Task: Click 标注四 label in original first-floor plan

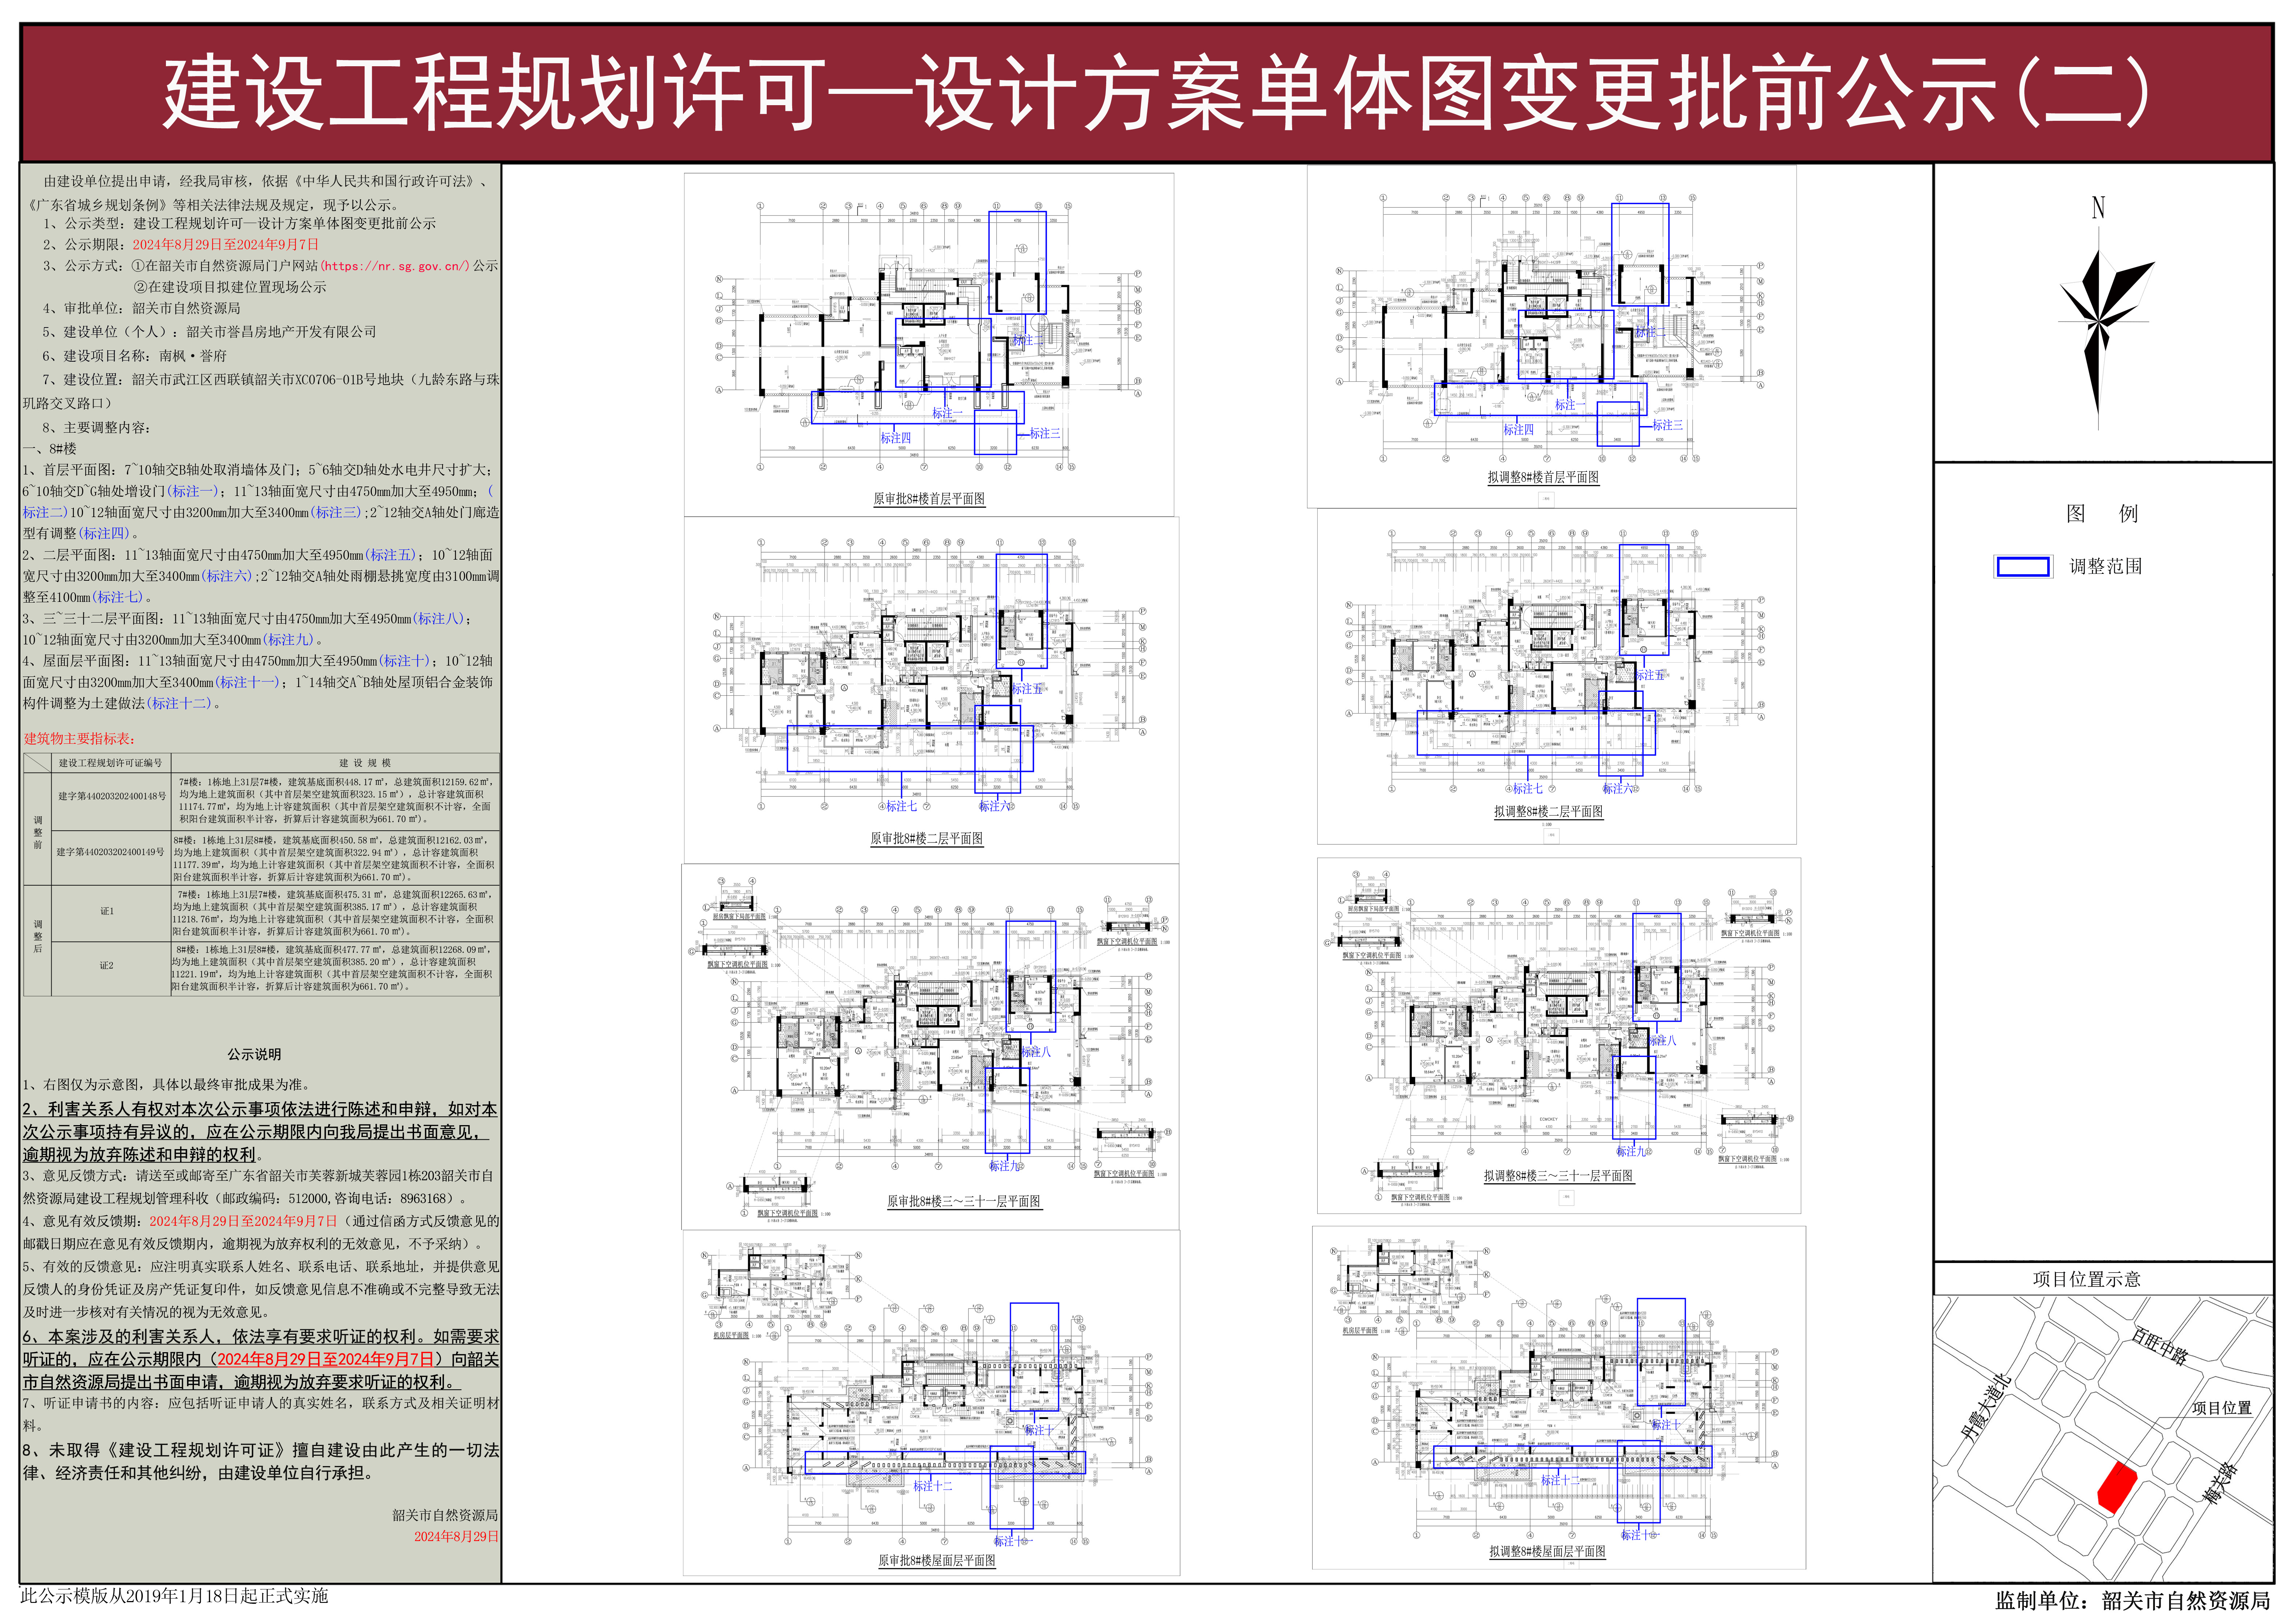Action: point(895,438)
